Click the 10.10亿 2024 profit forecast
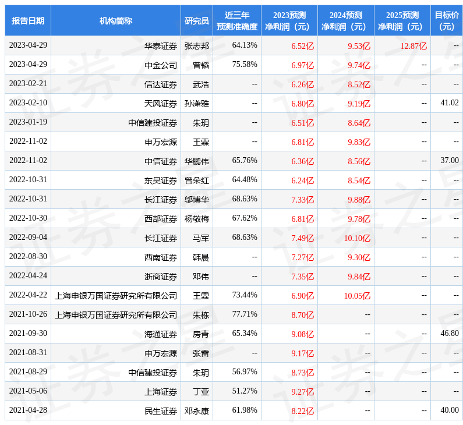The image size is (463, 425). pos(357,238)
